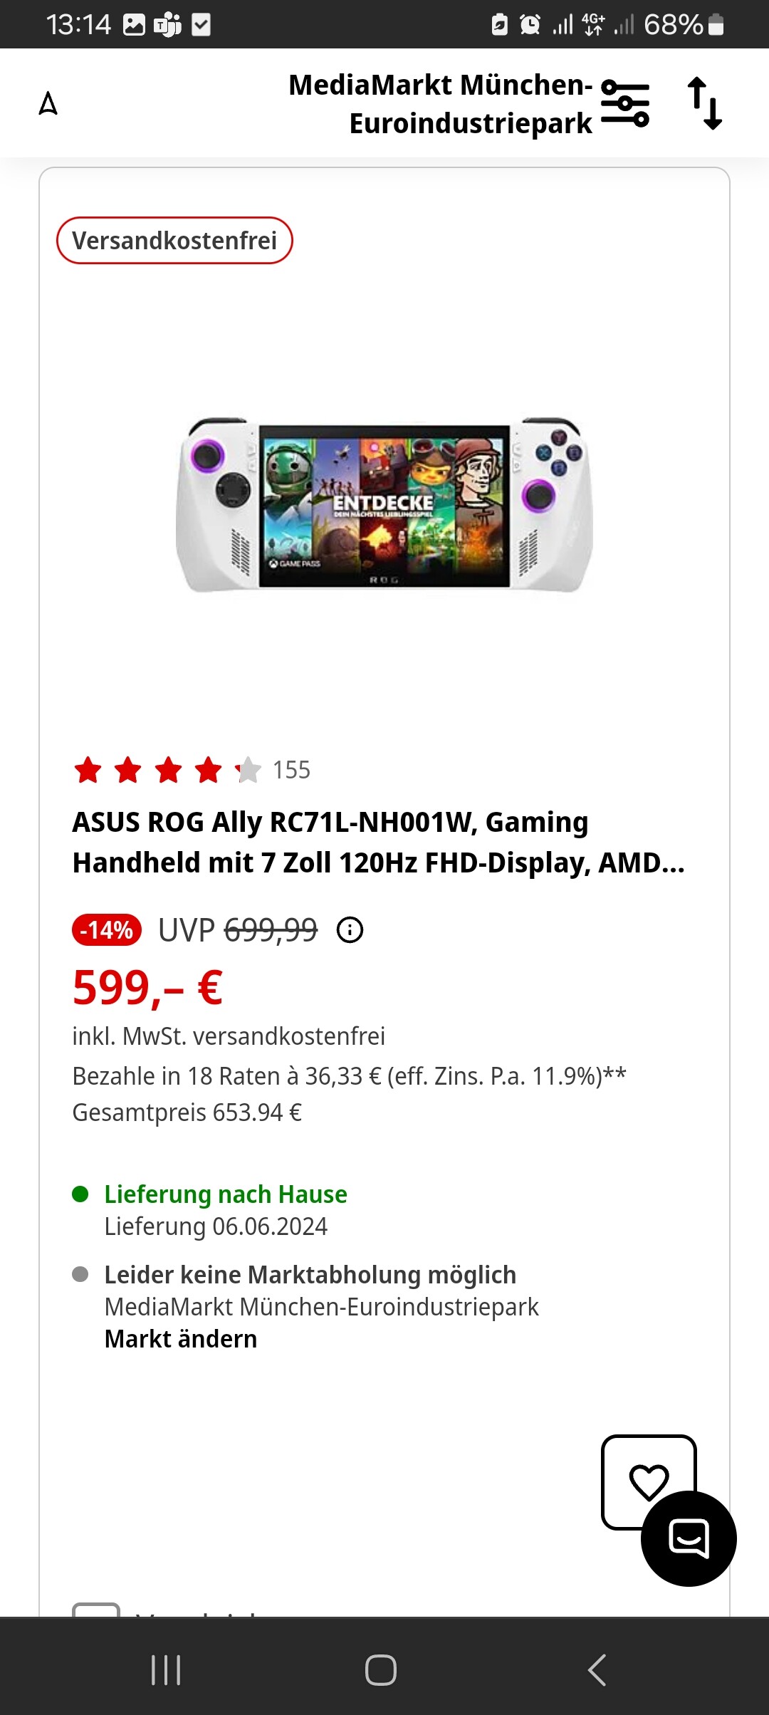Click Markt ändern link
769x1715 pixels.
pos(181,1339)
